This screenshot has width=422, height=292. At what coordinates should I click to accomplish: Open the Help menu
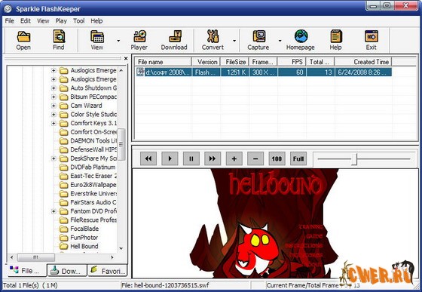[96, 21]
